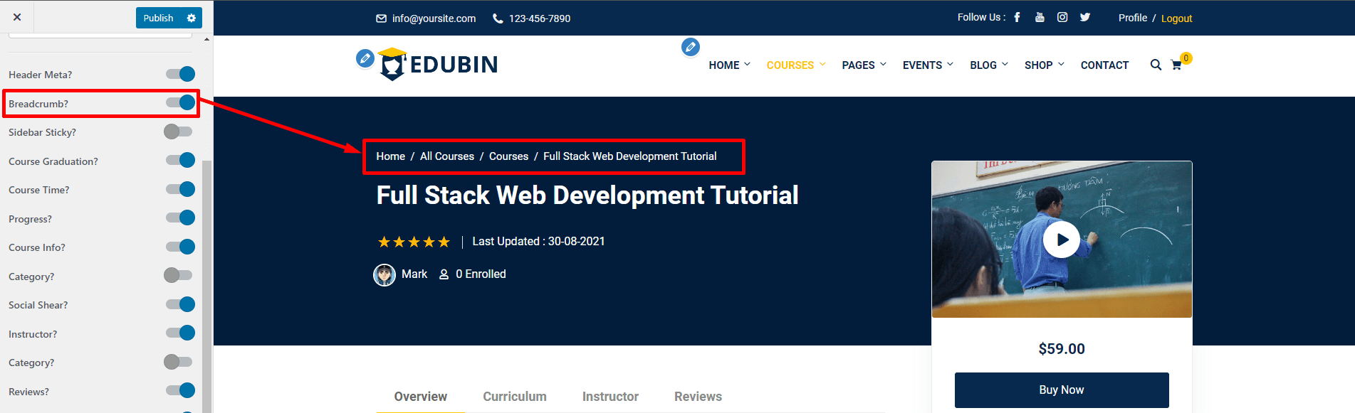The height and width of the screenshot is (413, 1355).
Task: Expand the Pages menu dropdown
Action: coord(864,65)
